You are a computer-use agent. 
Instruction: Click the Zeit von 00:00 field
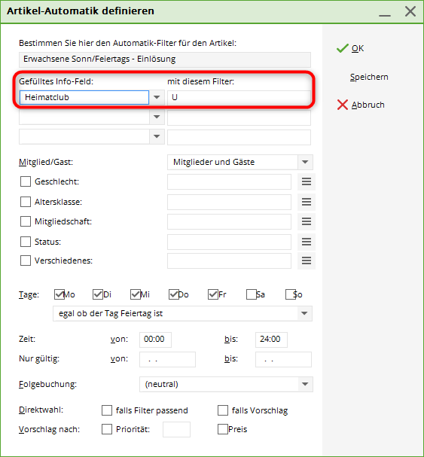[x=155, y=340]
